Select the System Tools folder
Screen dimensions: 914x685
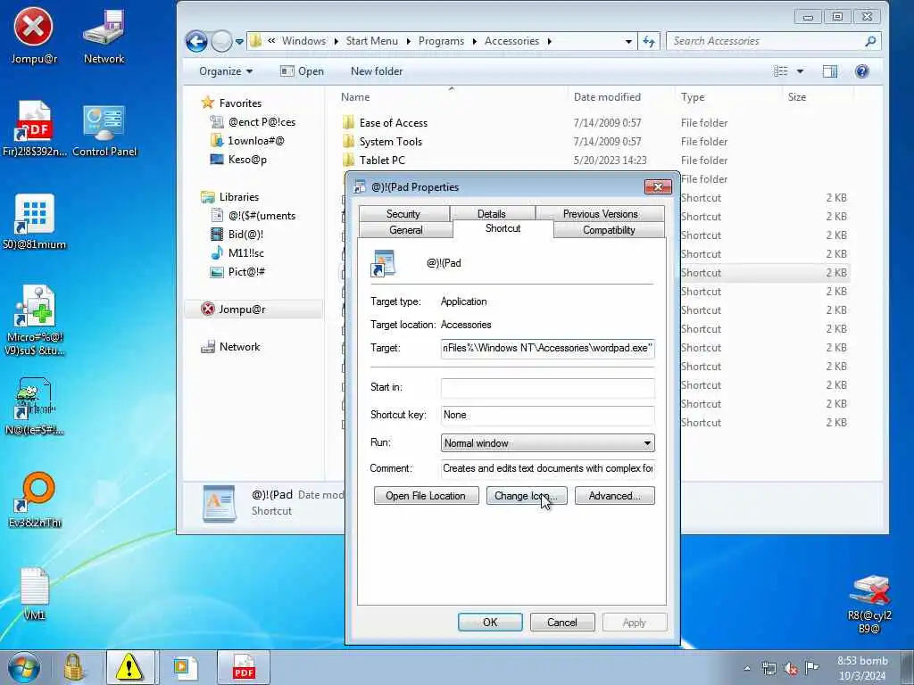tap(382, 142)
